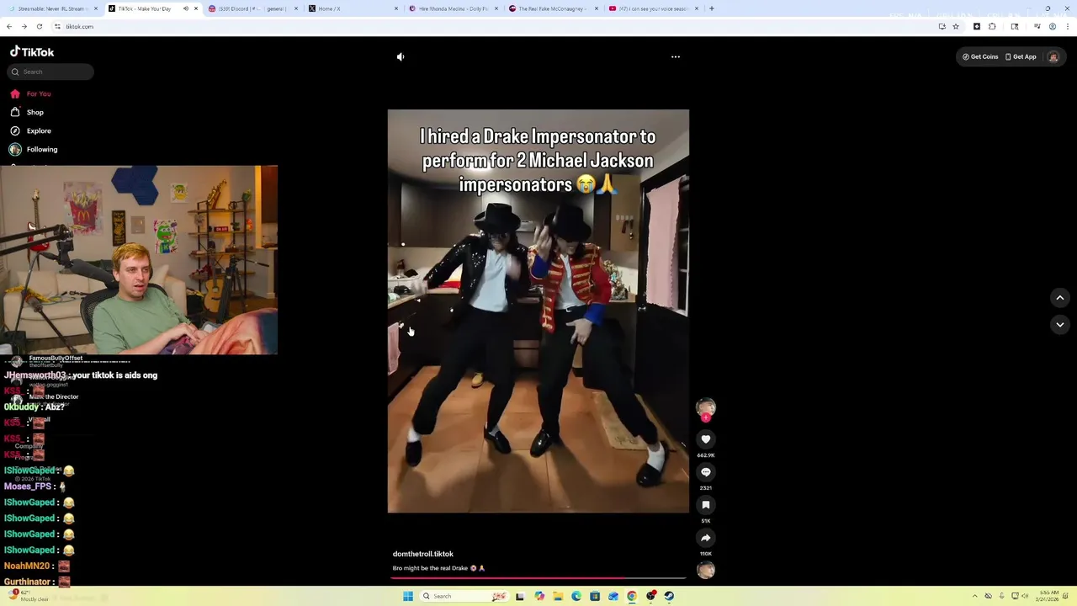The height and width of the screenshot is (606, 1077).
Task: Pause the Michael Jackson impersonator video
Action: pyautogui.click(x=538, y=311)
